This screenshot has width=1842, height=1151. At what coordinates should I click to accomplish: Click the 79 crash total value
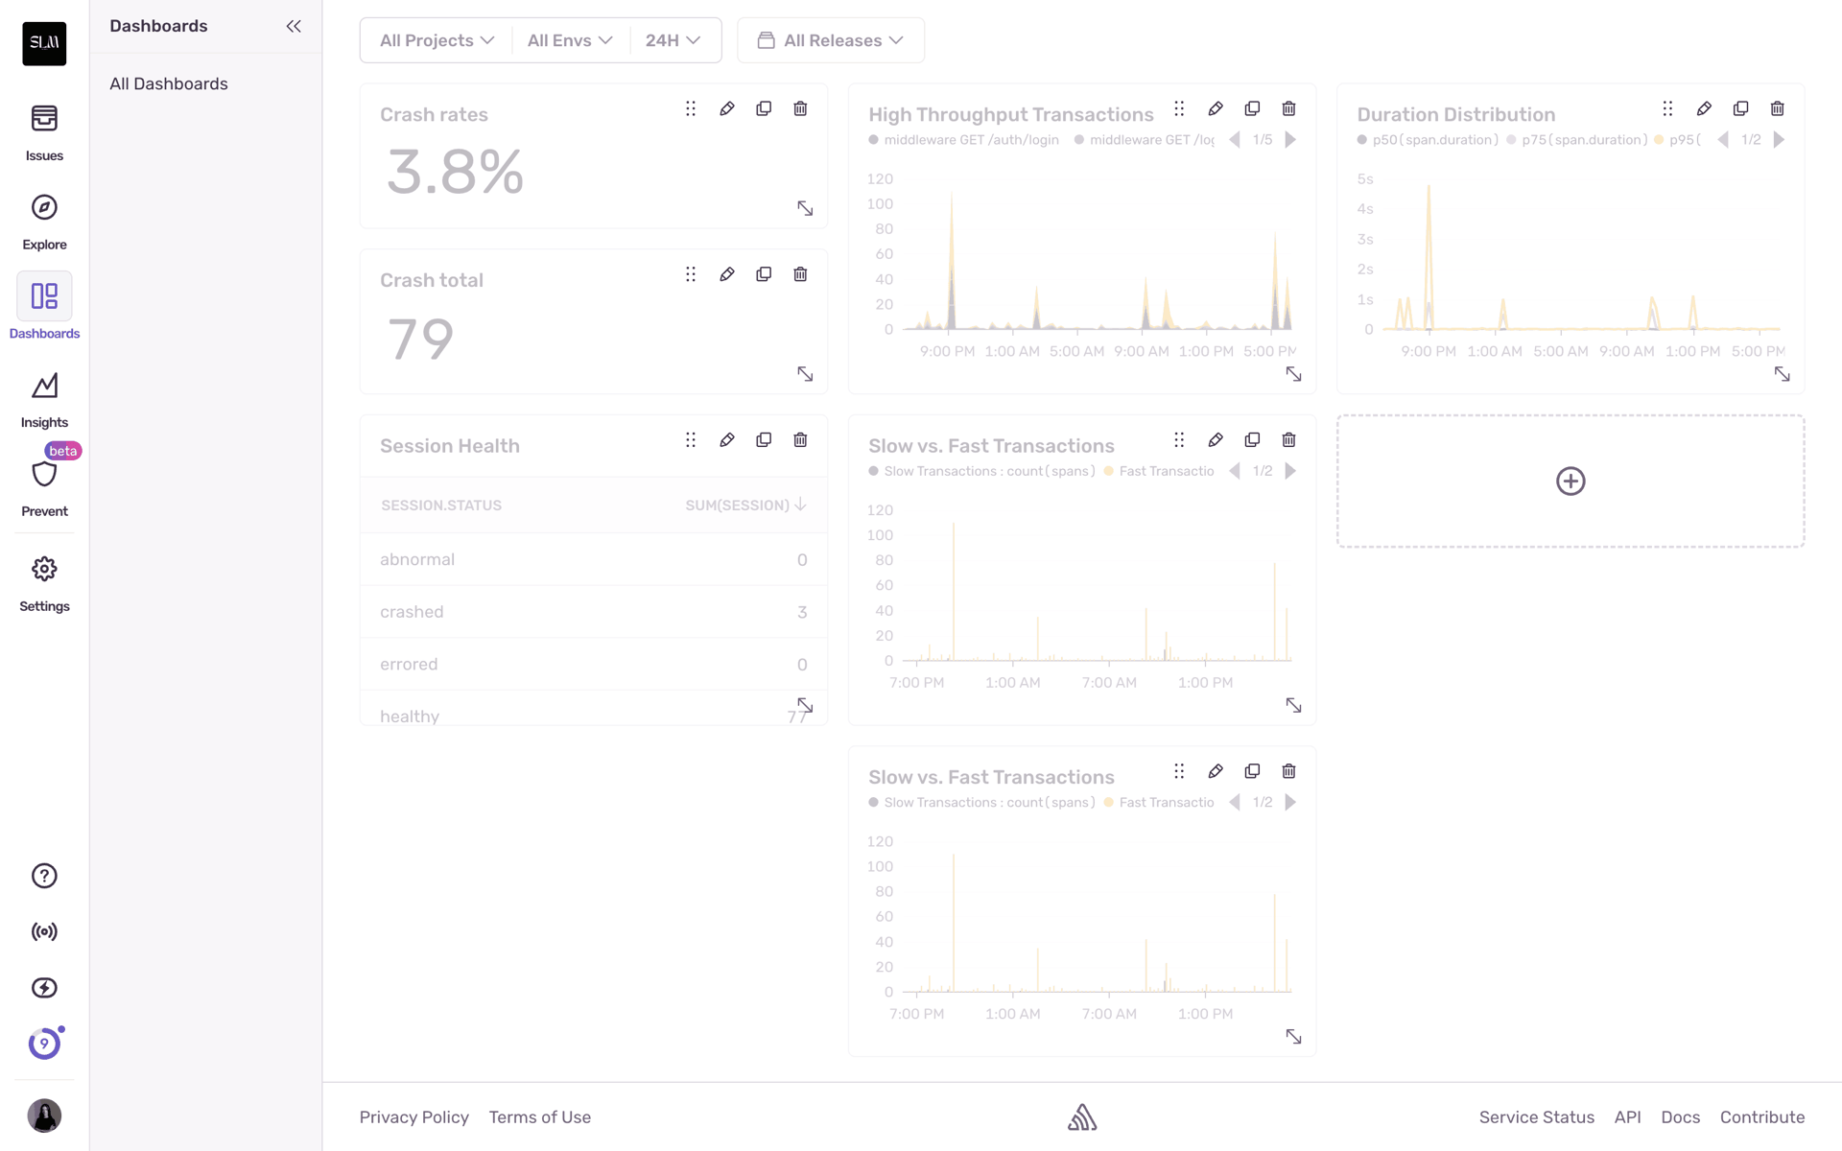421,339
